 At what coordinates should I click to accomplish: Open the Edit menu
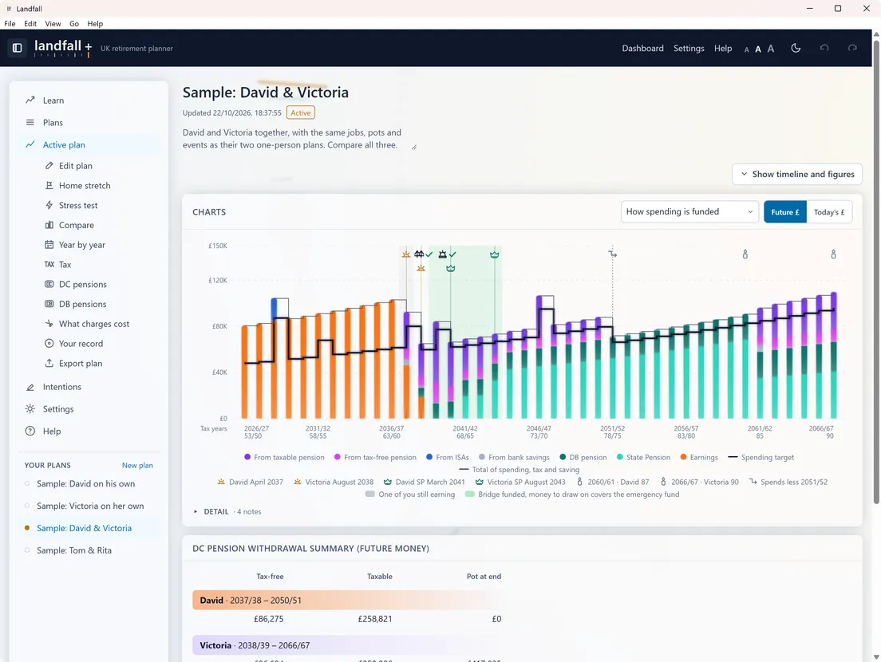30,24
